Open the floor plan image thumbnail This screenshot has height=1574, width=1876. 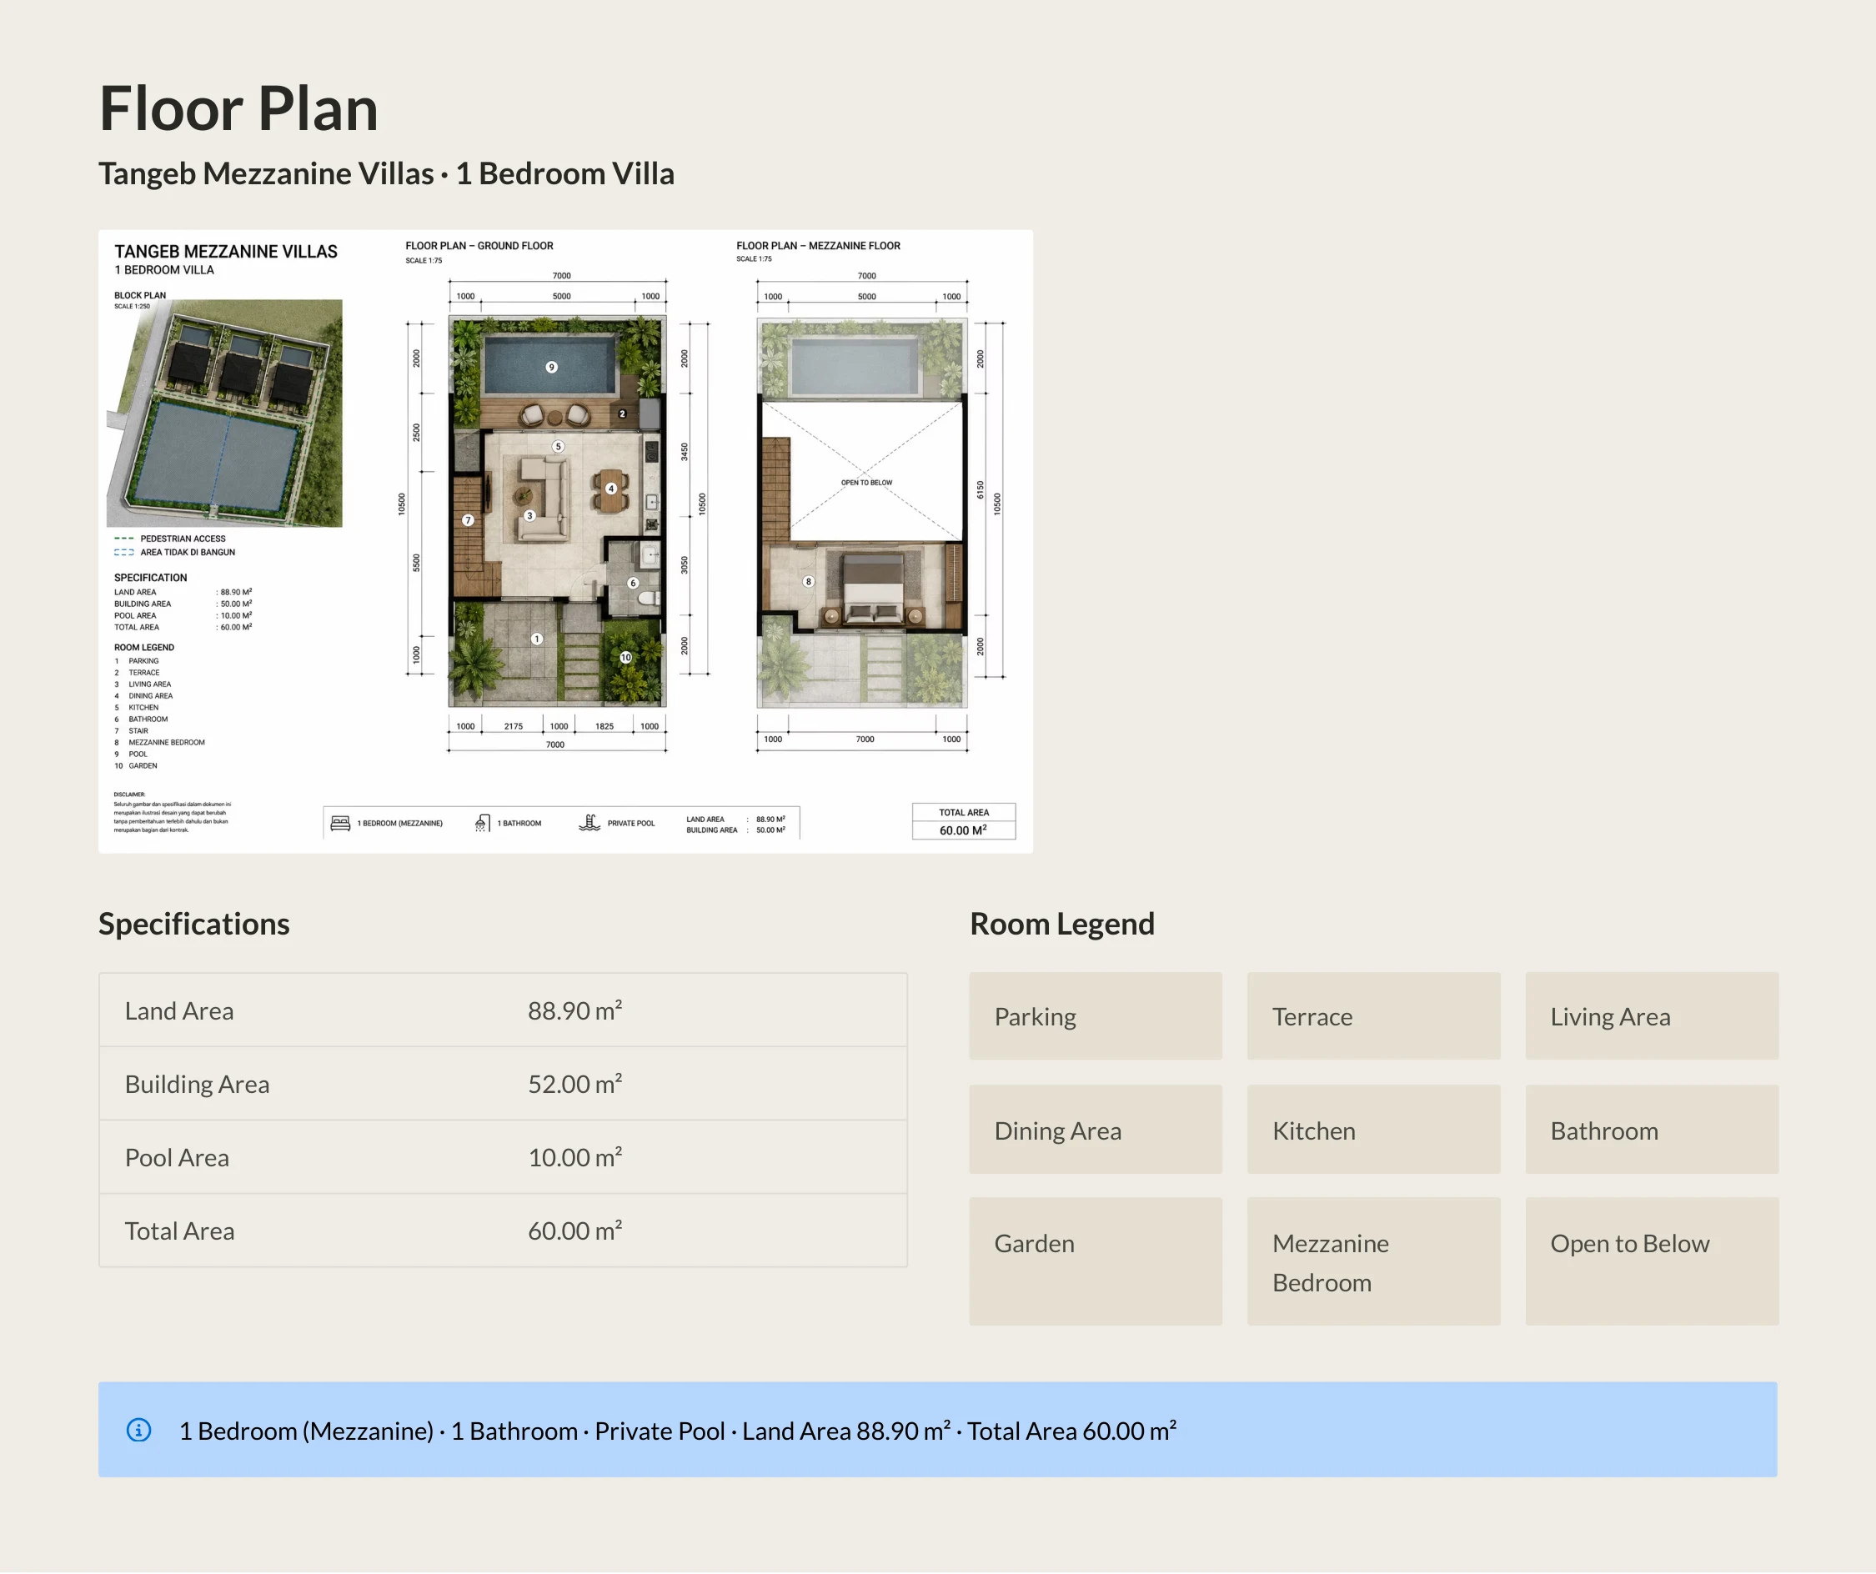(x=565, y=541)
